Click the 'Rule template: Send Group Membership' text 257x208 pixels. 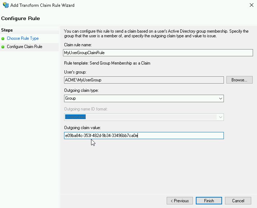click(107, 63)
